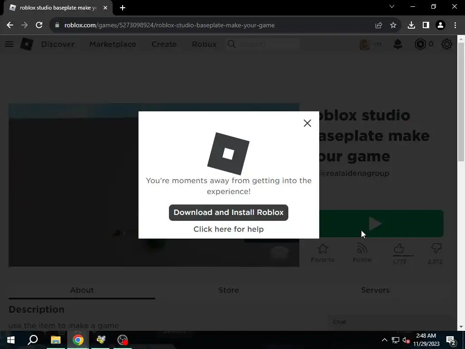Open the tab search dropdown chevron
Screen dimensions: 465x349
(392, 6)
